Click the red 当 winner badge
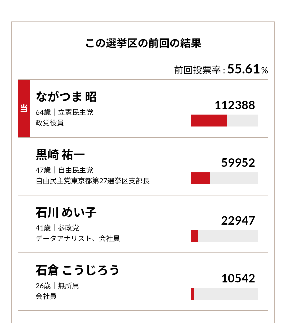The image size is (286, 336). 24,108
